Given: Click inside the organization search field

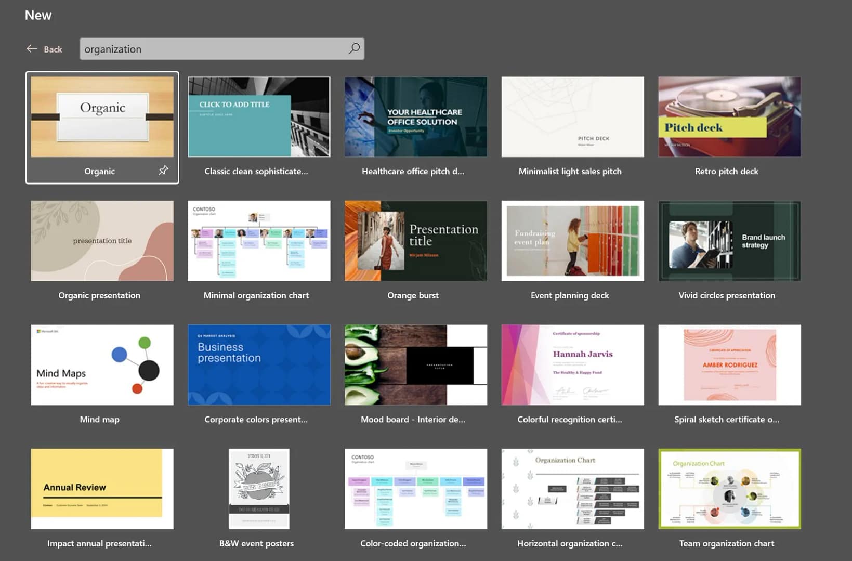Looking at the screenshot, I should [213, 49].
